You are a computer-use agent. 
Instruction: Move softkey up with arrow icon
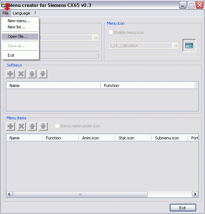(32, 74)
